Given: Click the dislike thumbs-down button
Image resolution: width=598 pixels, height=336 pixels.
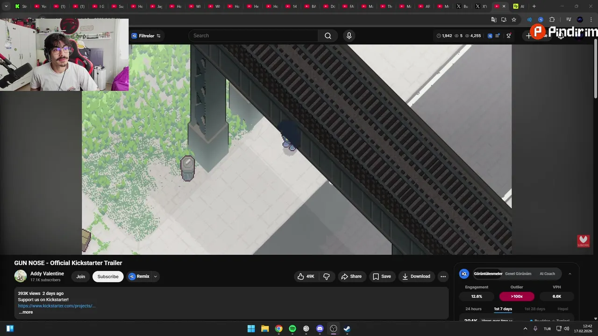Looking at the screenshot, I should [x=327, y=276].
